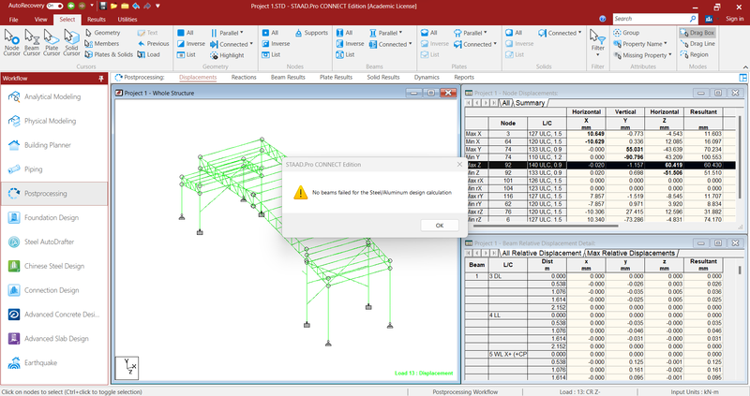Image resolution: width=750 pixels, height=396 pixels.
Task: Invert geometry selection with Inverse
Action: (x=191, y=43)
